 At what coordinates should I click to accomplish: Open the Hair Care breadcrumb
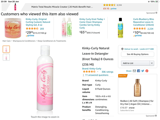coord(7,41)
